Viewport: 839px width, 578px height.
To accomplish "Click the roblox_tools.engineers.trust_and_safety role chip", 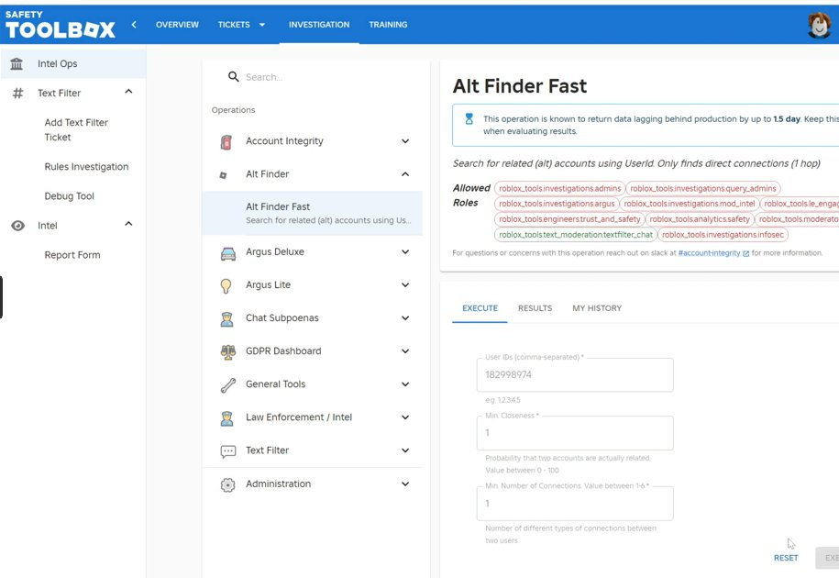I will (x=569, y=219).
